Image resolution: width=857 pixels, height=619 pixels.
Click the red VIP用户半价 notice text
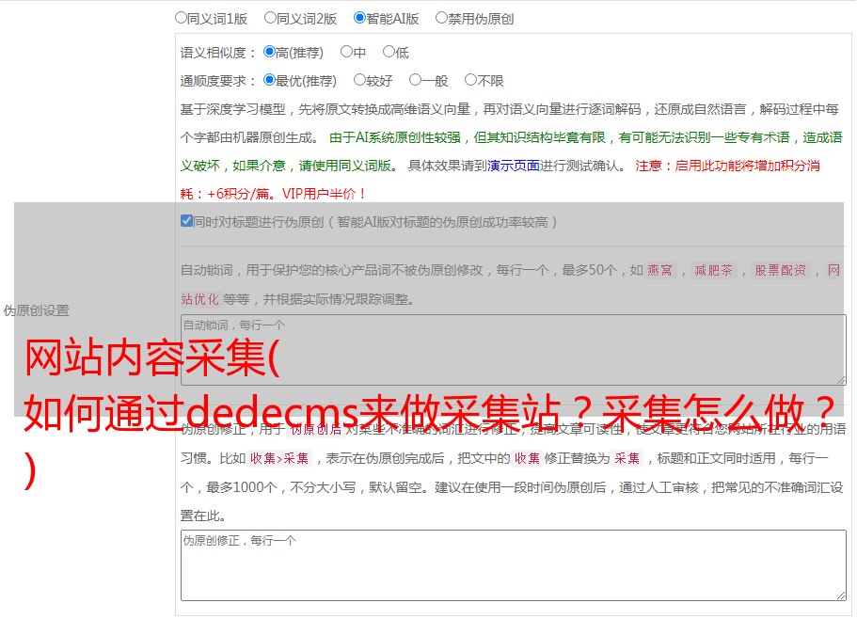[324, 194]
